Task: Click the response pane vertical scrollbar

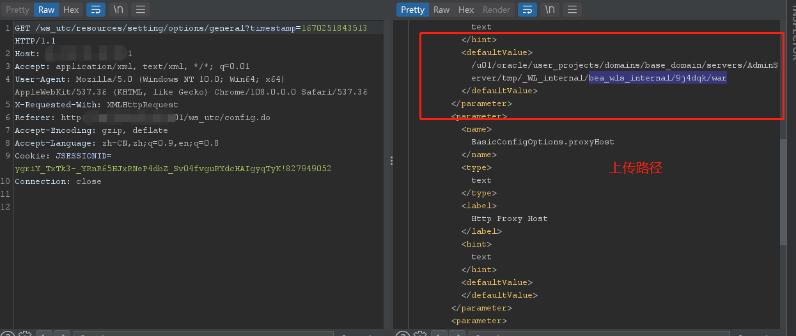Action: pos(783,192)
